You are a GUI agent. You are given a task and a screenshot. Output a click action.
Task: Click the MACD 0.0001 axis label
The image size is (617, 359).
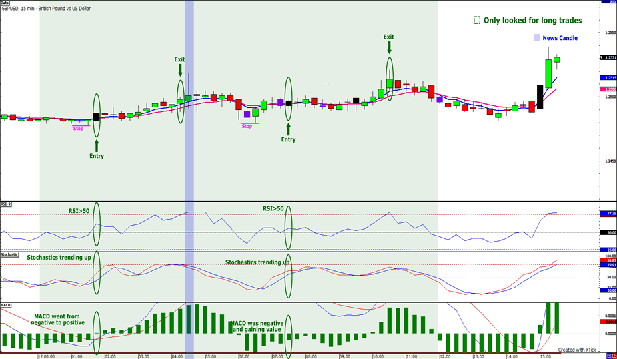[x=610, y=316]
